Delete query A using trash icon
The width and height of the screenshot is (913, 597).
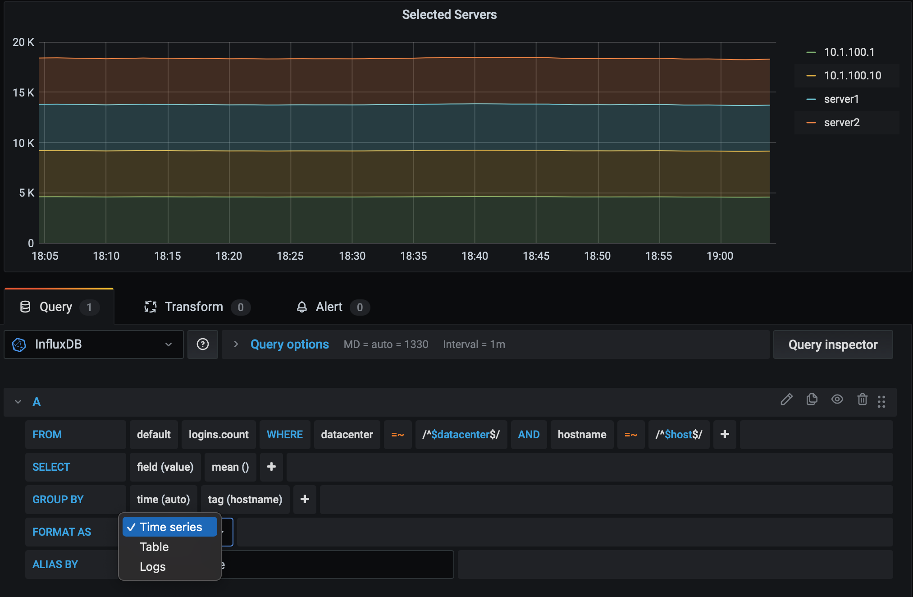click(x=862, y=400)
